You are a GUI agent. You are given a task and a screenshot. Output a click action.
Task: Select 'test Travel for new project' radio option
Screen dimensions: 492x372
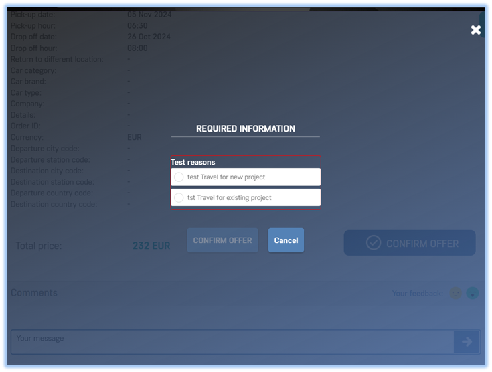[179, 177]
